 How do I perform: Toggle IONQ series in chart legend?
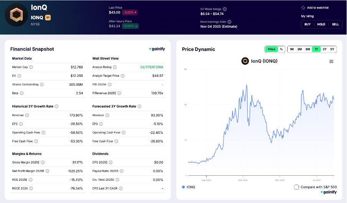[188, 187]
